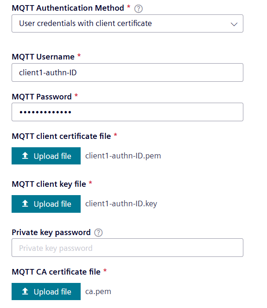Click upload arrow icon for client key
The width and height of the screenshot is (267, 308).
click(x=25, y=203)
